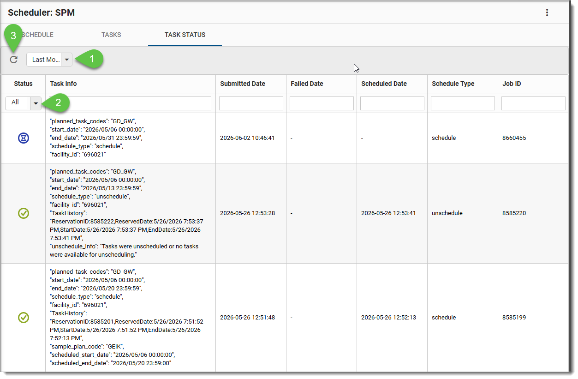
Task: Click the unschedule_info text in task info
Action: click(x=124, y=250)
